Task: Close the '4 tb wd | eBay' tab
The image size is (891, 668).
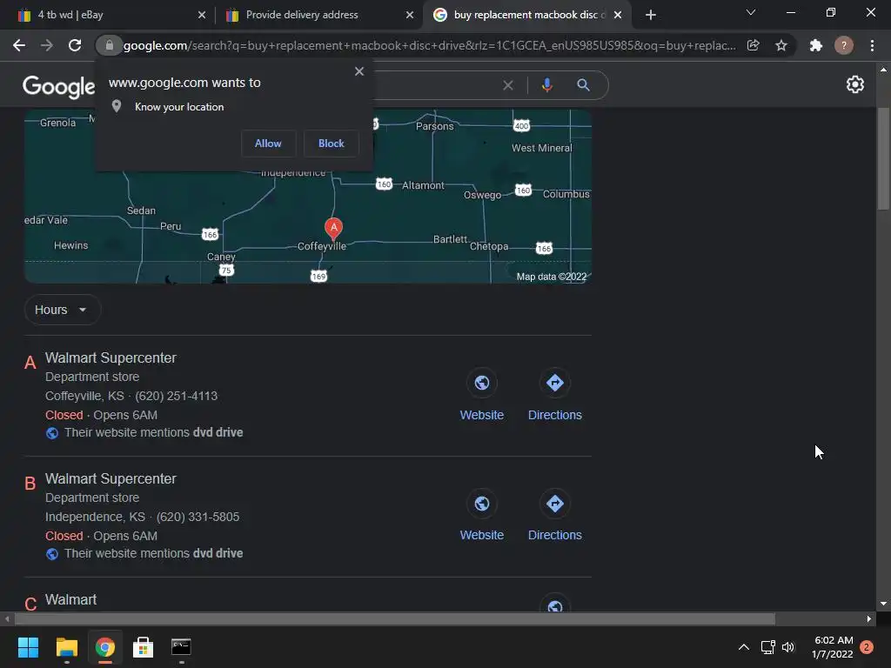Action: [202, 15]
